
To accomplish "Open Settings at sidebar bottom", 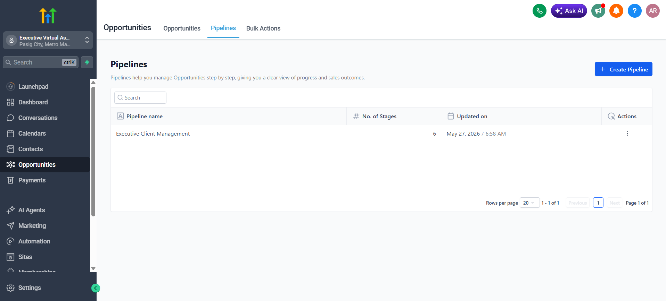I will 24,287.
